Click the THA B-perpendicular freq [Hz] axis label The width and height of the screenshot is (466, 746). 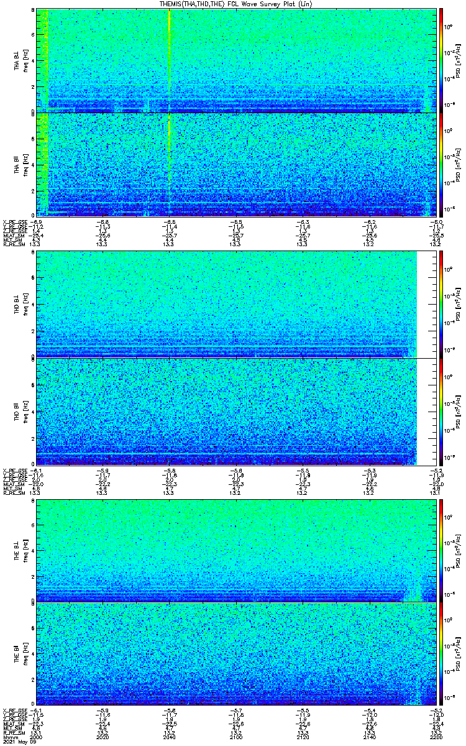coord(25,60)
